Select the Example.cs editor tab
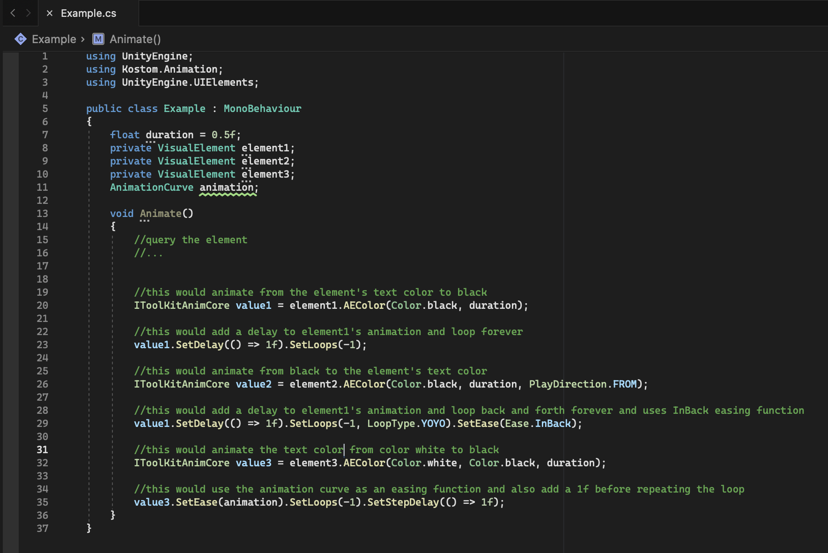Screen dimensions: 828x553 click(x=89, y=13)
